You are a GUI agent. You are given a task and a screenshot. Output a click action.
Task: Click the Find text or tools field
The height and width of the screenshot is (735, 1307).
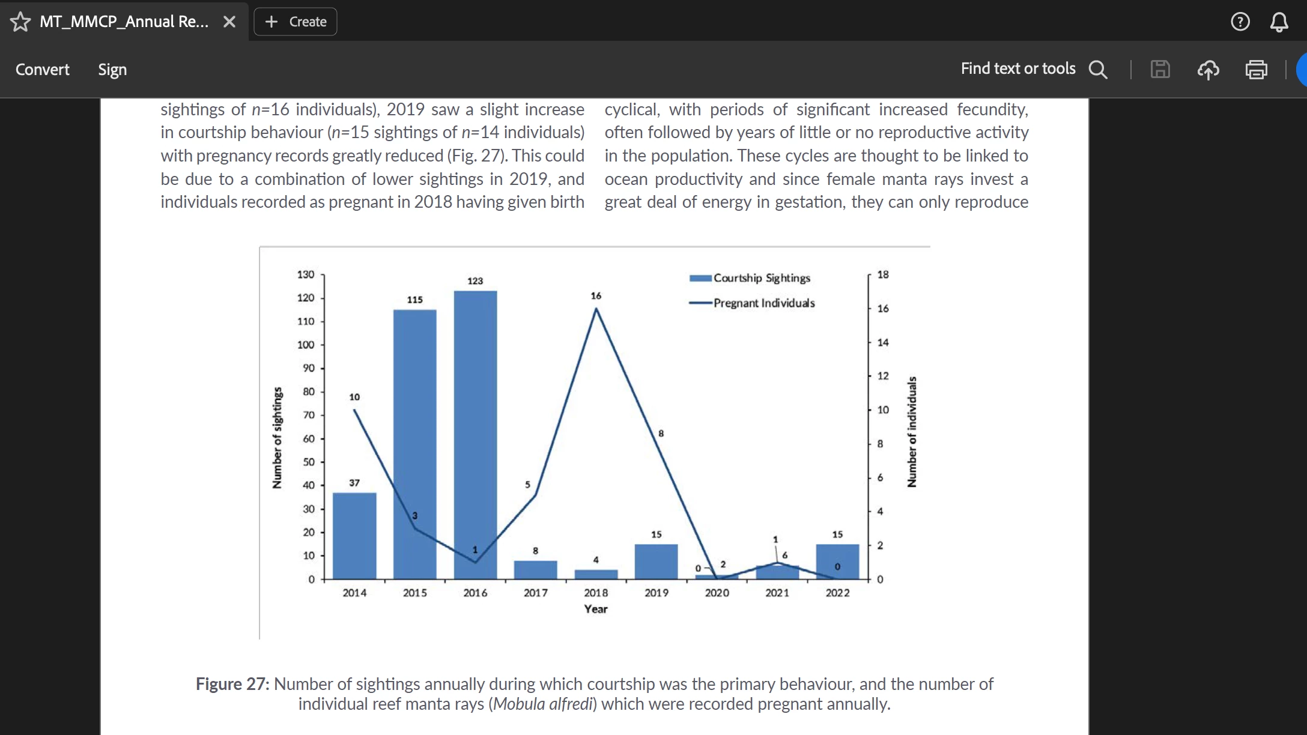click(1017, 69)
